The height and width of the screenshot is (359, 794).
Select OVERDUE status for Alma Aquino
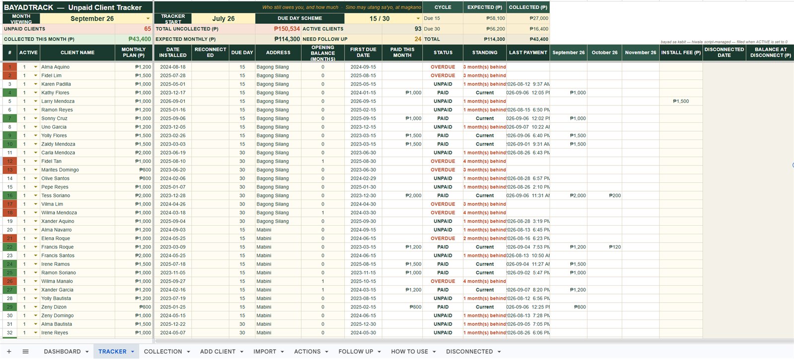point(443,67)
